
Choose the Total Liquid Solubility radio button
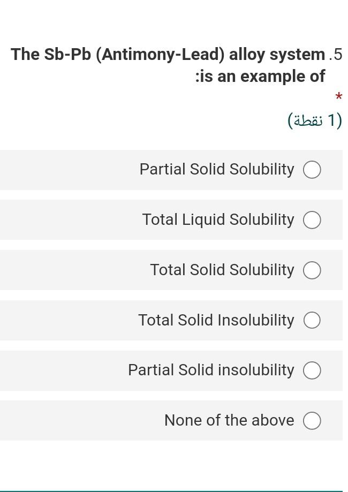(x=312, y=220)
